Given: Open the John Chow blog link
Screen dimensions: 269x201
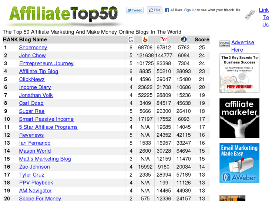Looking at the screenshot, I should coord(33,55).
